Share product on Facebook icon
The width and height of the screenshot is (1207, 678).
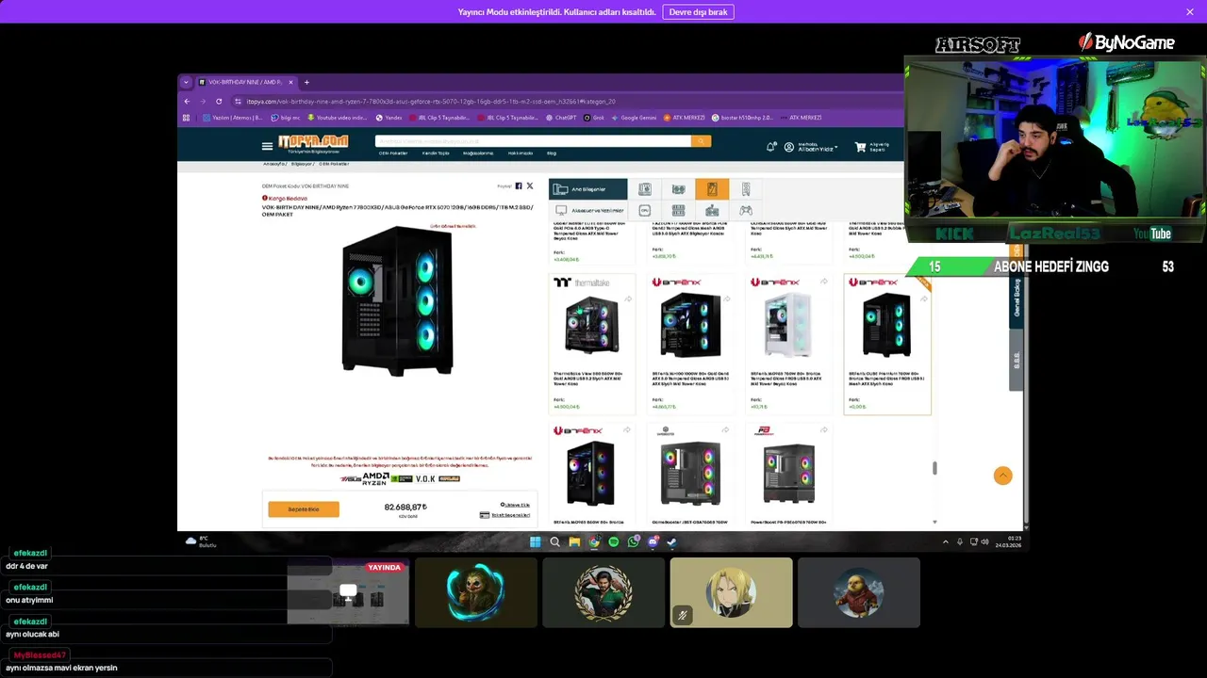[x=519, y=186]
